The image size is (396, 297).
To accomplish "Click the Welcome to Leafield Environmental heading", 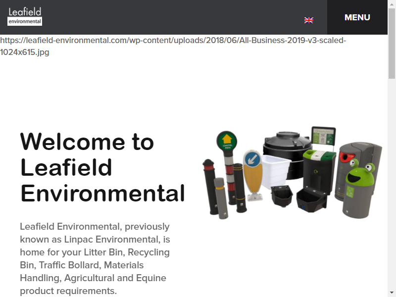I will pos(102,167).
